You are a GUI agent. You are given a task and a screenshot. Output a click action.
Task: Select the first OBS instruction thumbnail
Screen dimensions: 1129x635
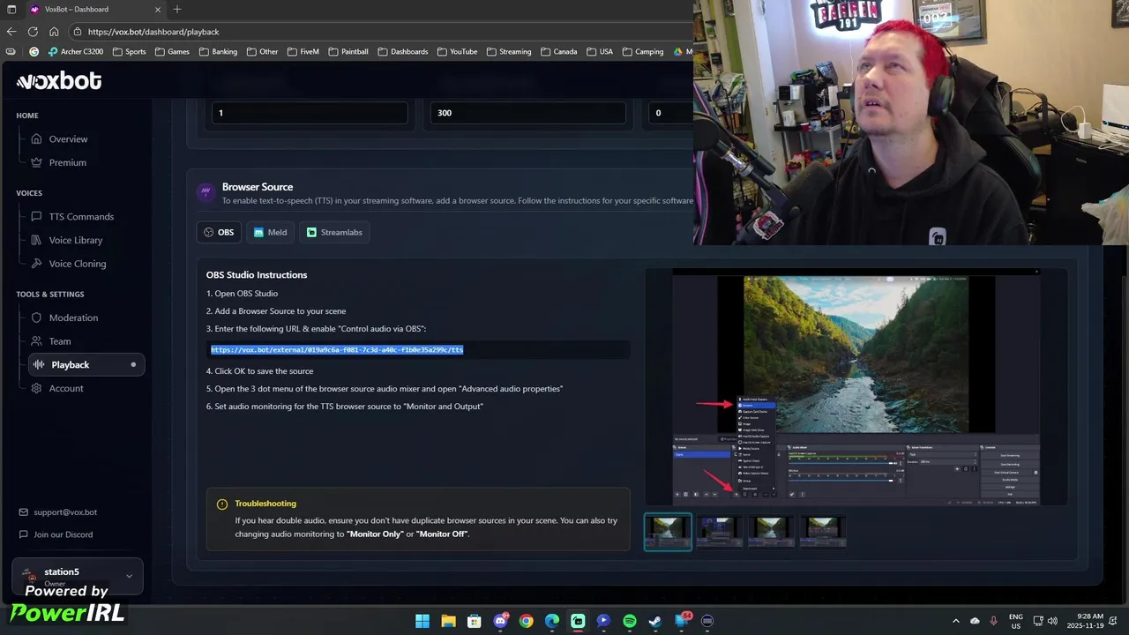pyautogui.click(x=668, y=531)
